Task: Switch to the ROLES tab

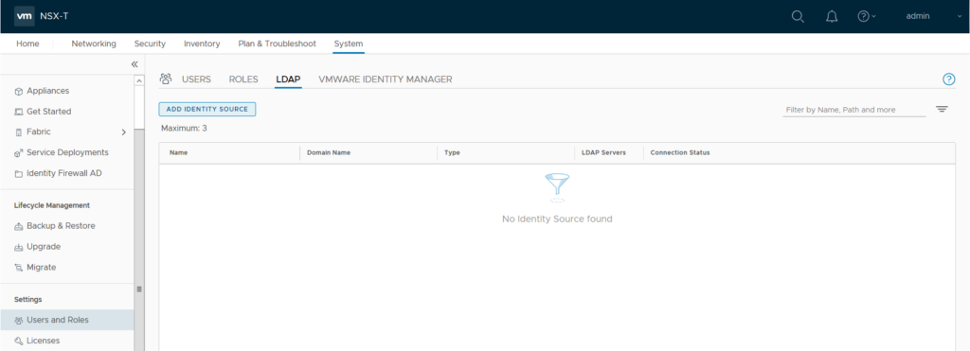Action: (243, 79)
